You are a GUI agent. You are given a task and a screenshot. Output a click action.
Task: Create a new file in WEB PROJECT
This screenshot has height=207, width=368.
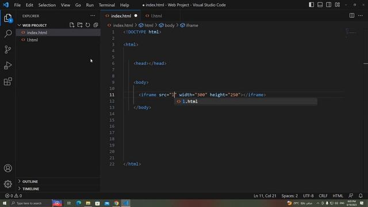tap(72, 25)
